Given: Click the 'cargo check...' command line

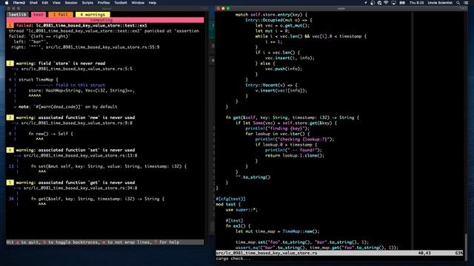Looking at the screenshot, I should pyautogui.click(x=233, y=259).
